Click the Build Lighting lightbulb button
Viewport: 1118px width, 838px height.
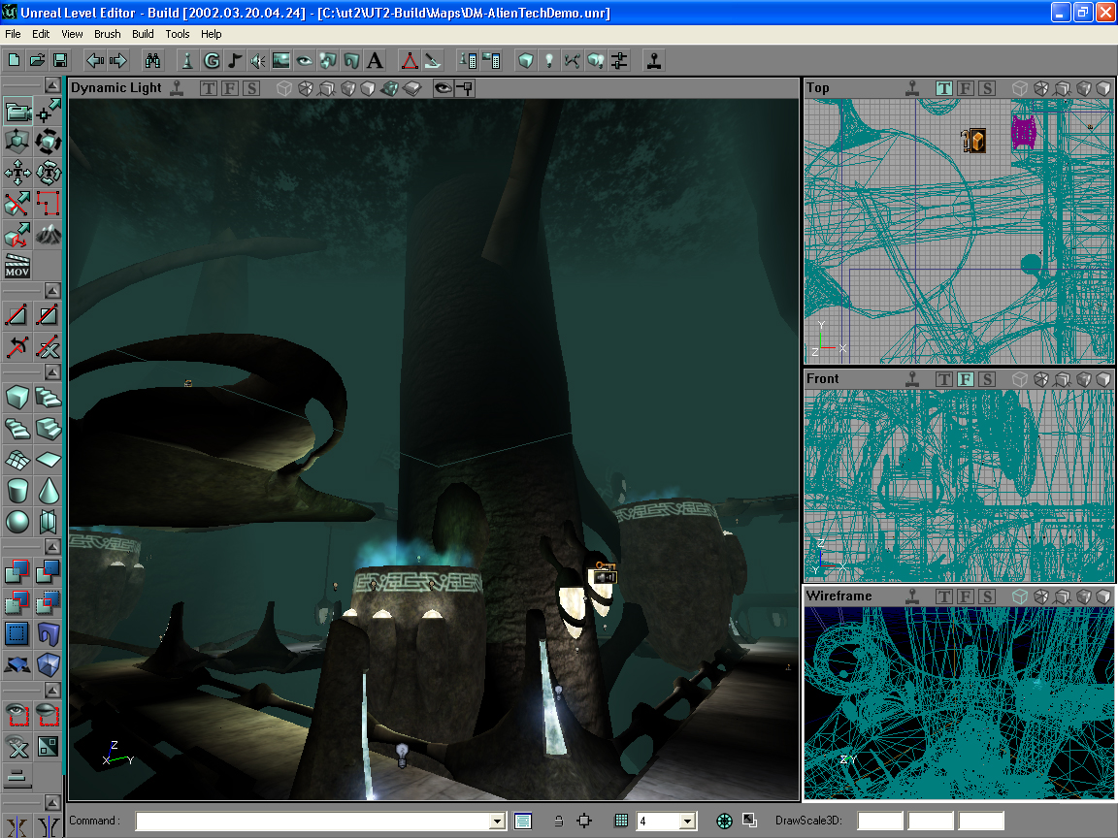[x=549, y=60]
